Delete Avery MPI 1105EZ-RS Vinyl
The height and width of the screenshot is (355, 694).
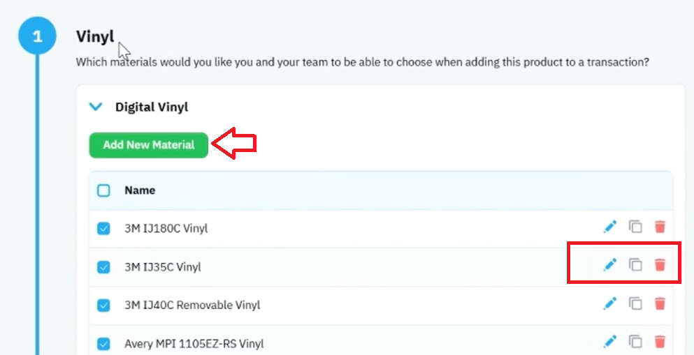point(660,341)
